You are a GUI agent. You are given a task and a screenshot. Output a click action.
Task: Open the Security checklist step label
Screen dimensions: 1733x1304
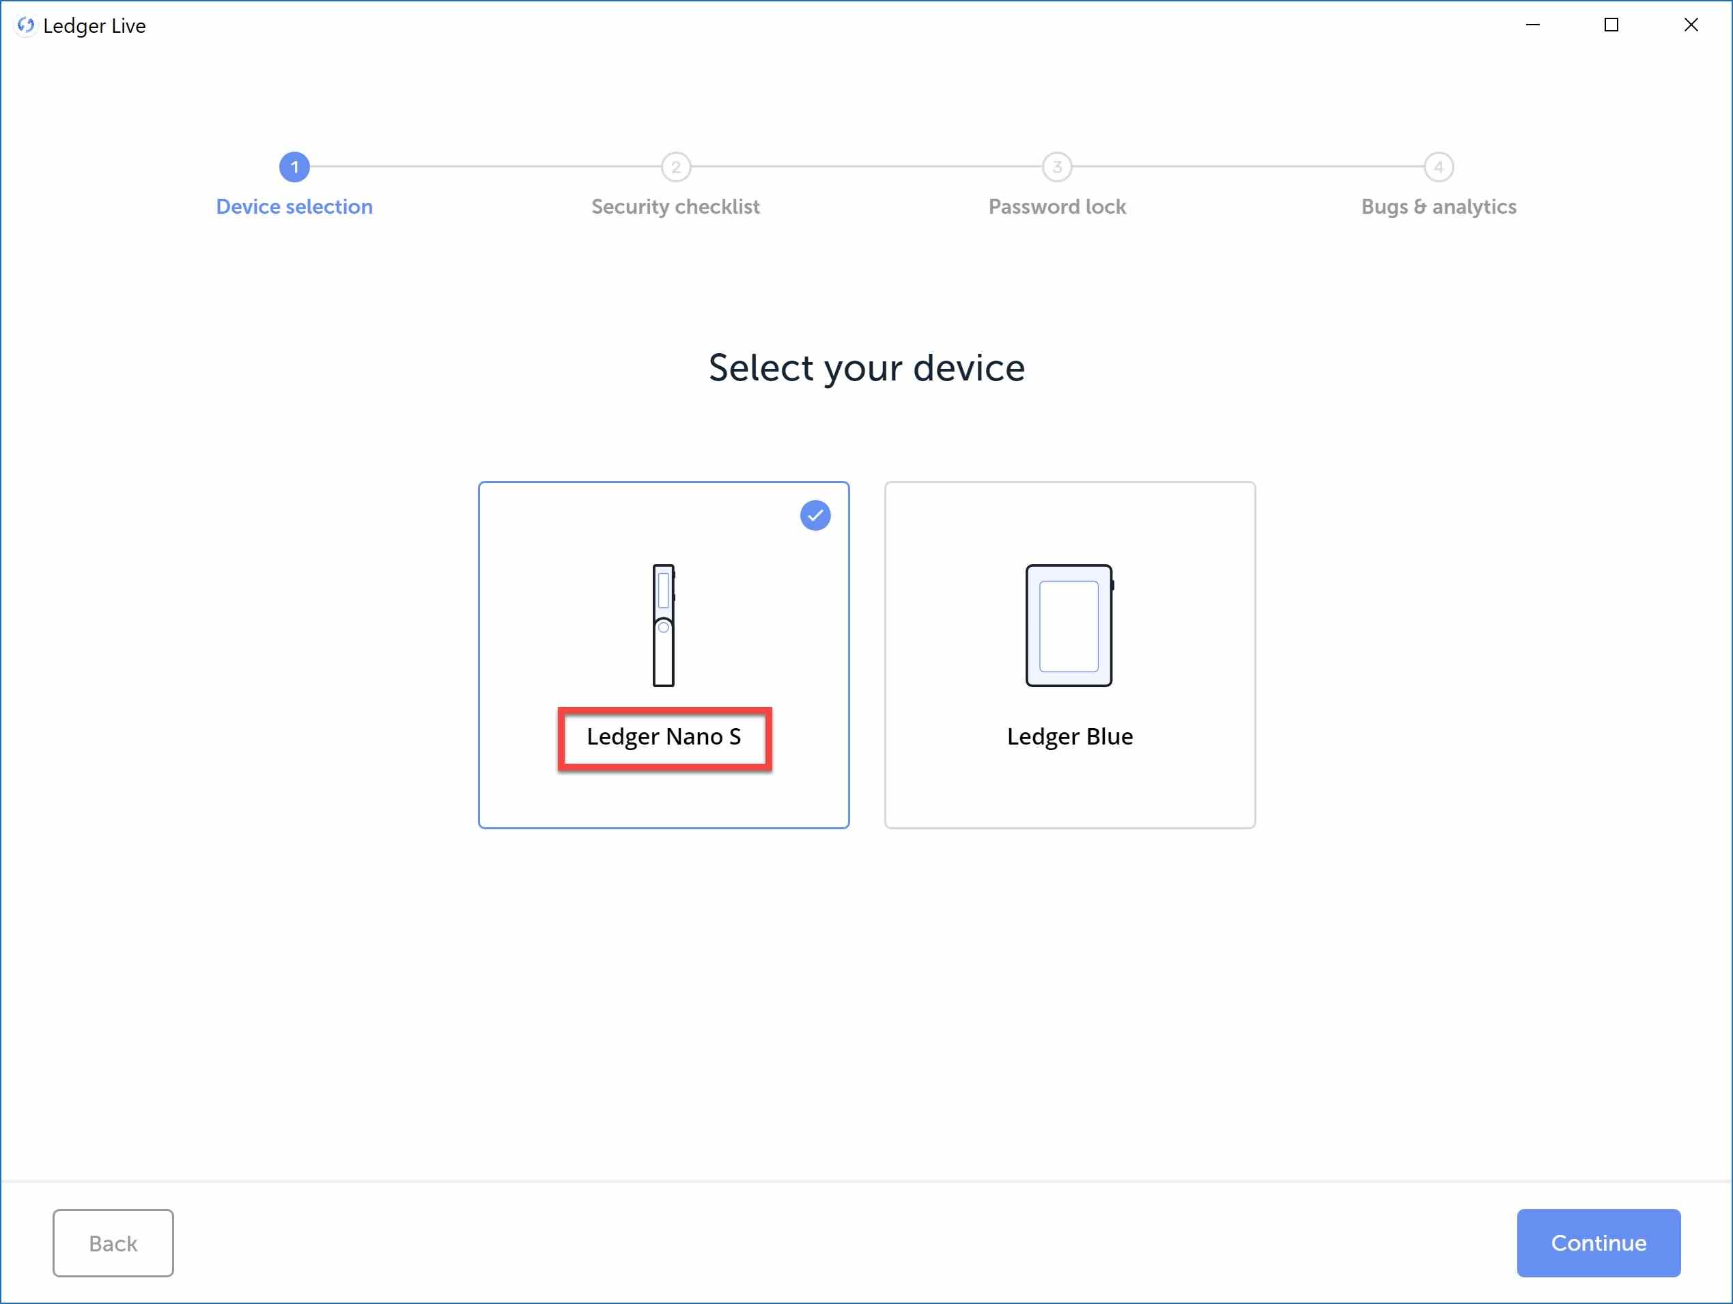(675, 207)
